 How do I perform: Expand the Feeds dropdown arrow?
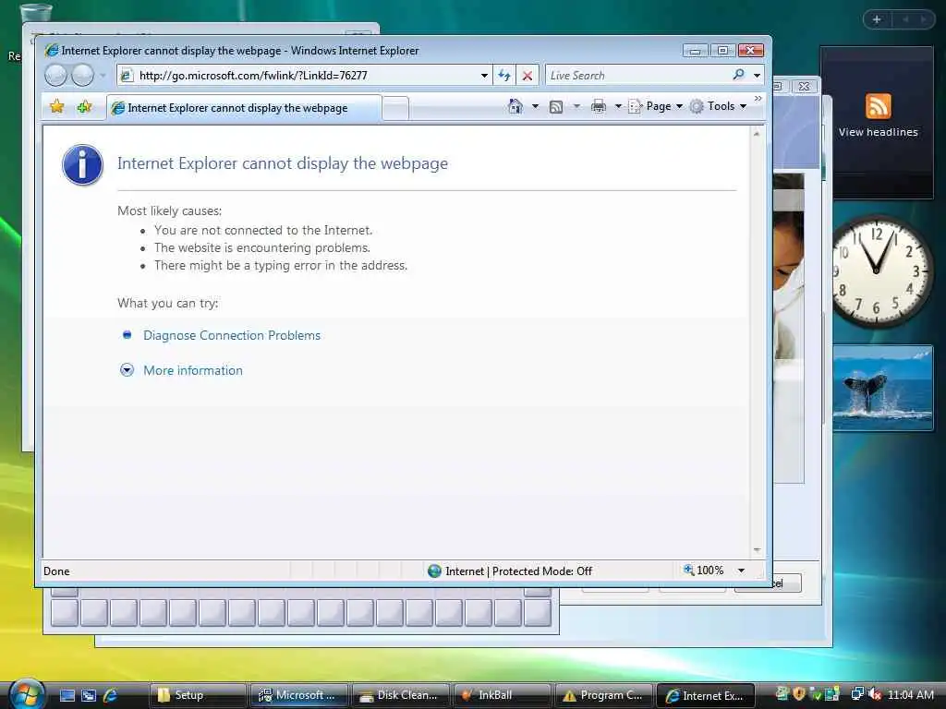576,107
